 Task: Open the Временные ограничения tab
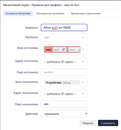click(86, 14)
